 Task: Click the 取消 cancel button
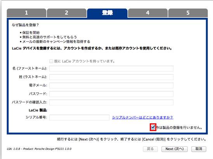coord(199,149)
